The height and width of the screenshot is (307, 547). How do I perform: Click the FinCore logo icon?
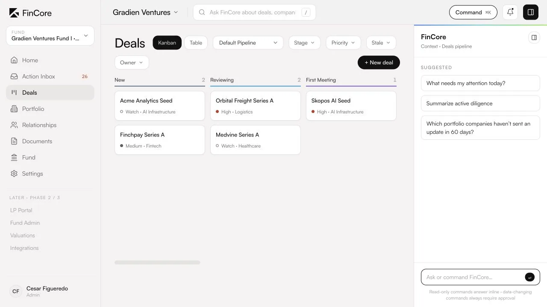(14, 13)
